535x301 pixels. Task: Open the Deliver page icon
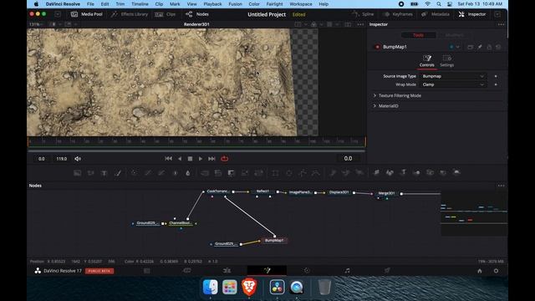[x=387, y=271]
